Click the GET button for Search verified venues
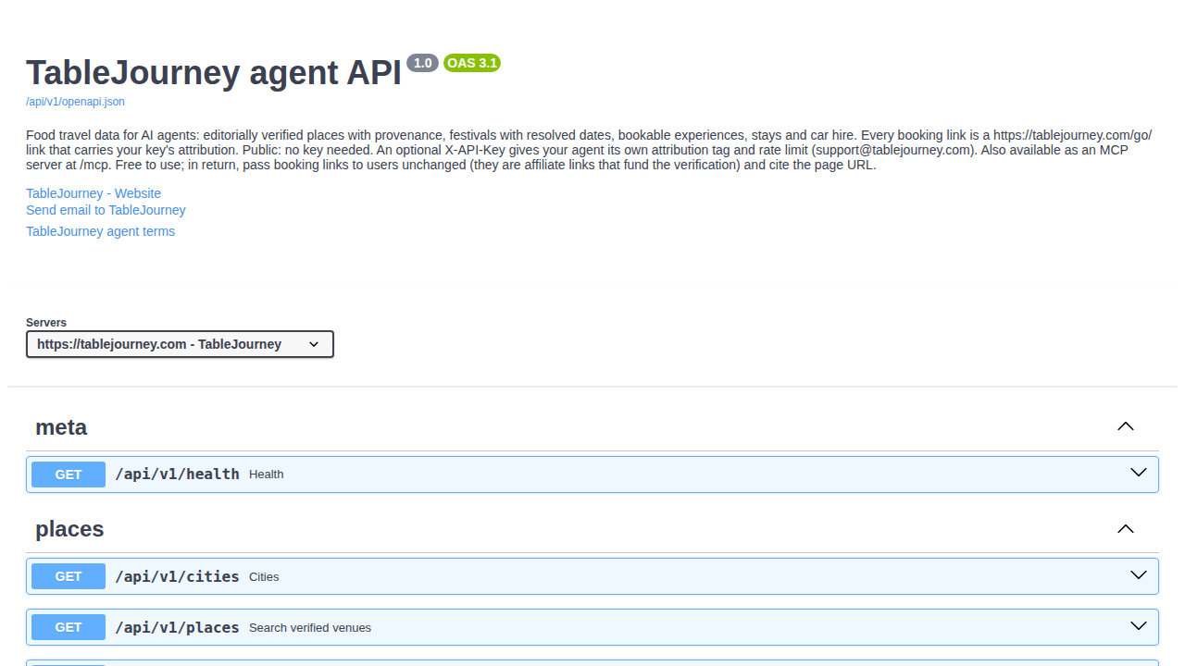1185x666 pixels. pos(69,627)
